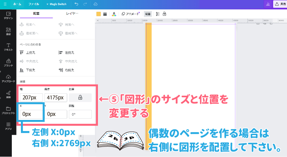Edit the Y position field
Image resolution: width=287 pixels, height=157 pixels.
click(x=56, y=114)
